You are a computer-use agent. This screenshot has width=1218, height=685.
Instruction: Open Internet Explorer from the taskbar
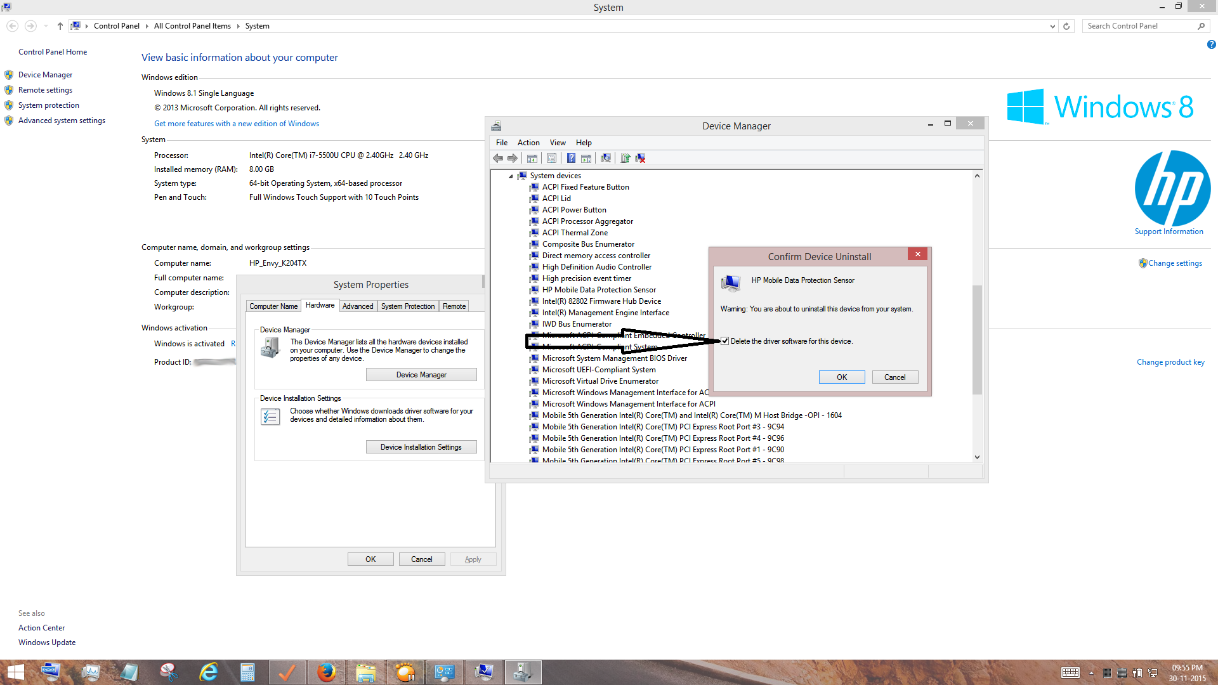click(x=208, y=672)
